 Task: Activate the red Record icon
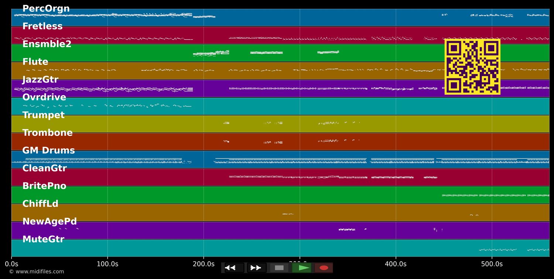(324, 268)
